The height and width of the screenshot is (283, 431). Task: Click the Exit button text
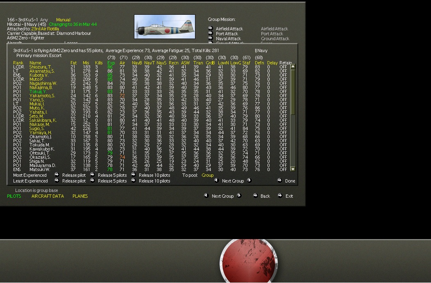coord(289,196)
